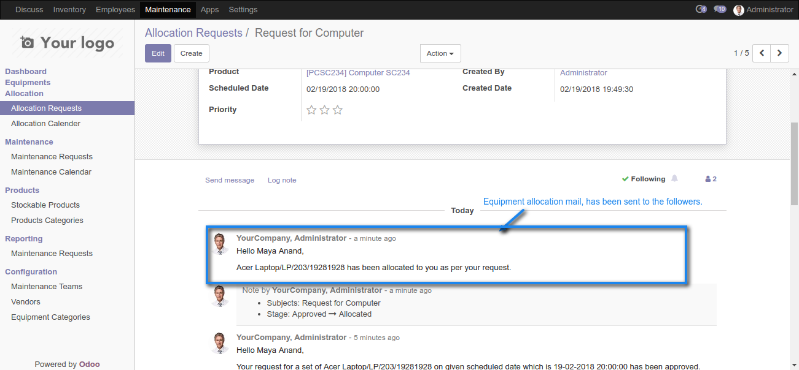Click the pager text 1 / 5
The height and width of the screenshot is (370, 799).
(x=741, y=53)
